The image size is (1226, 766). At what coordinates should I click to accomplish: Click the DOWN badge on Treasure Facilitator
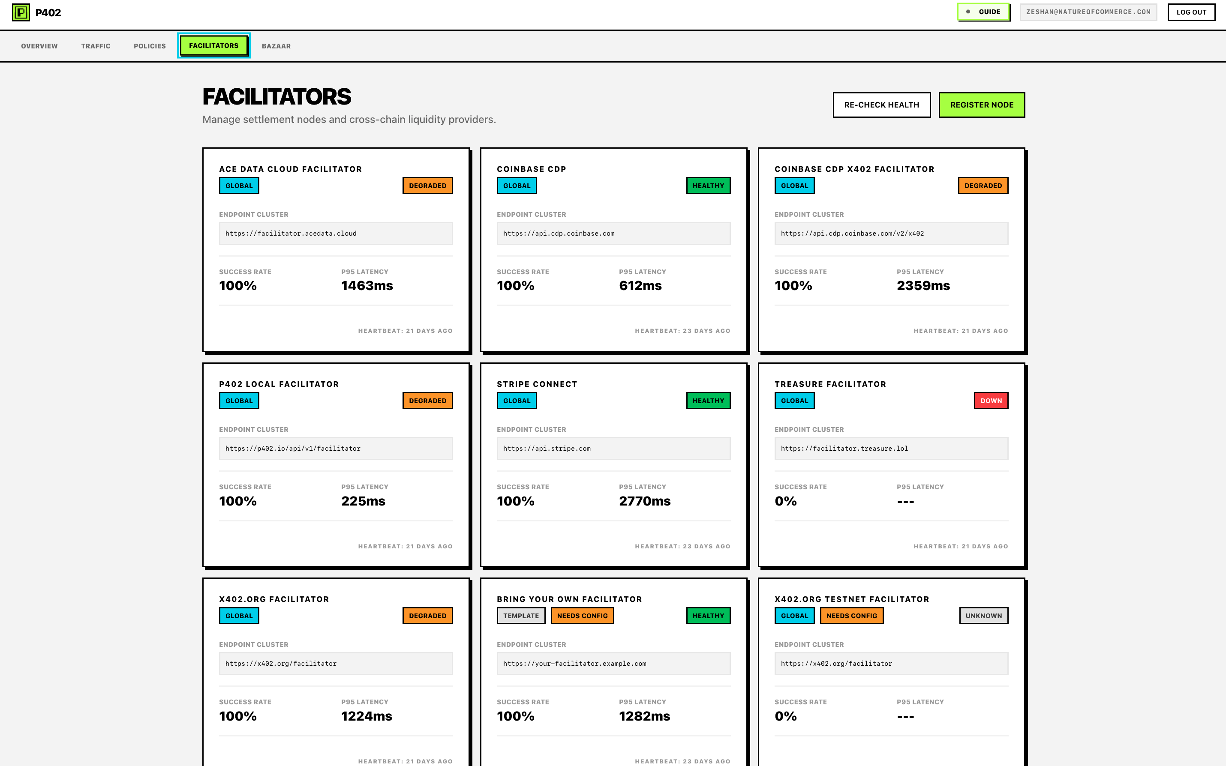click(990, 400)
